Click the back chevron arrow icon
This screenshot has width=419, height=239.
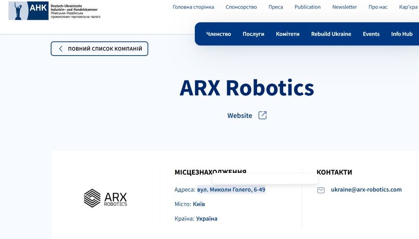(x=61, y=49)
